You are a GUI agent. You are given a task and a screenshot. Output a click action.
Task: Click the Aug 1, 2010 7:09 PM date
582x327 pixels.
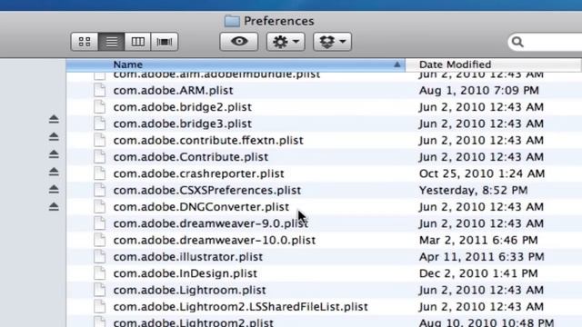pos(479,91)
